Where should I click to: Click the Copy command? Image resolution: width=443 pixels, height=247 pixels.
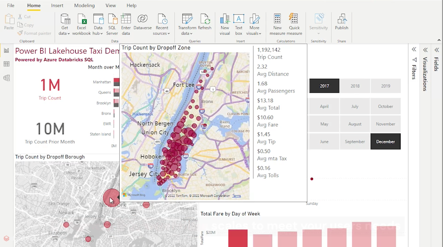(x=25, y=25)
